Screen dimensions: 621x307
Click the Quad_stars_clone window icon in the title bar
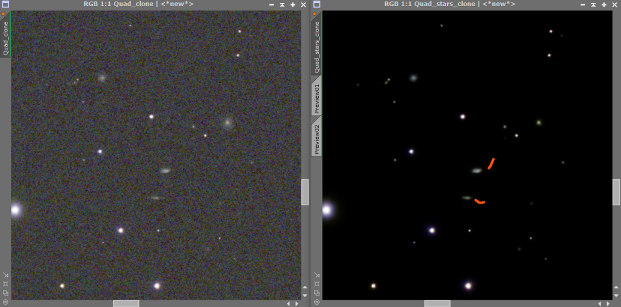coord(317,5)
